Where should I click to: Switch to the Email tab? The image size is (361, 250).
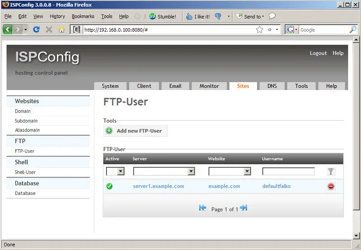coord(176,86)
